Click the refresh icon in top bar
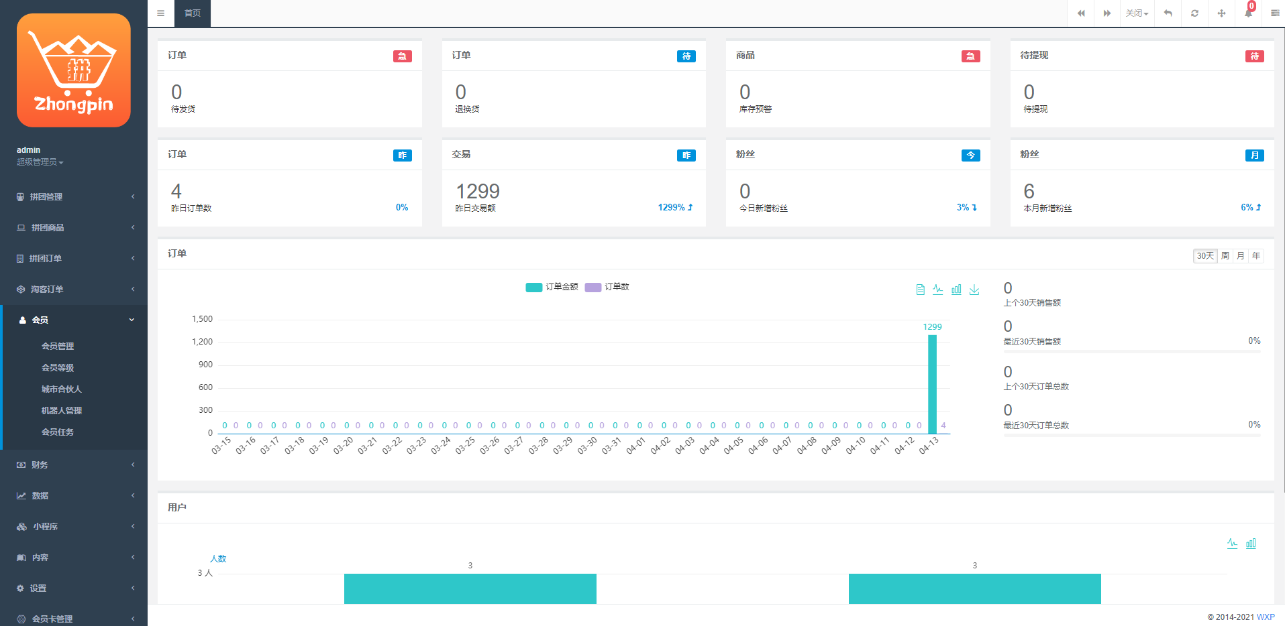This screenshot has width=1285, height=626. [1194, 13]
